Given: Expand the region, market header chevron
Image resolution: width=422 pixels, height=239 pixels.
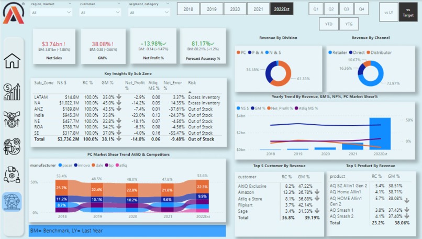Looking at the screenshot, I should 70,4.
